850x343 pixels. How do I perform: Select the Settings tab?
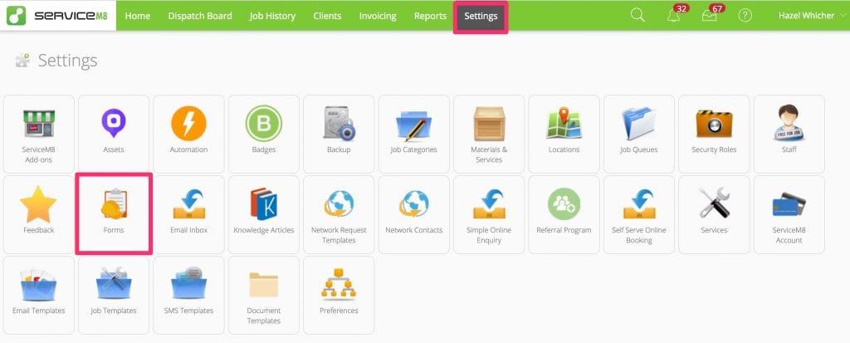pos(481,16)
